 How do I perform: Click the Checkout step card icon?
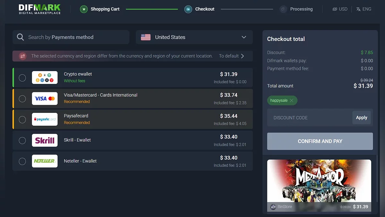point(188,9)
